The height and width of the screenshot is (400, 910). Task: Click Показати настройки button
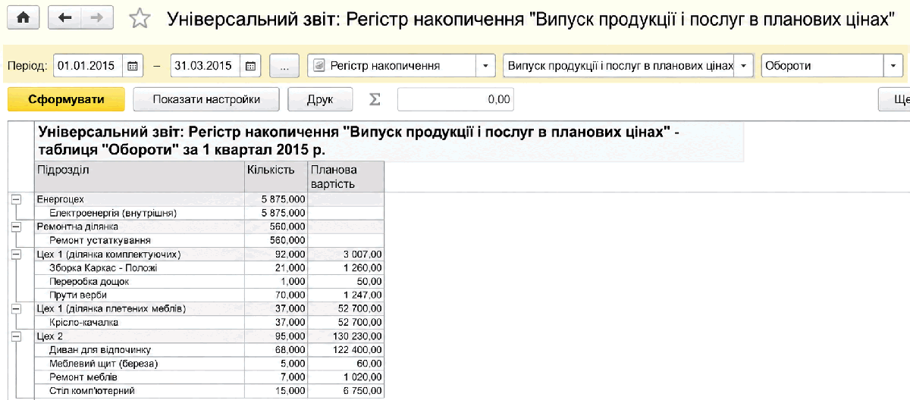click(206, 99)
